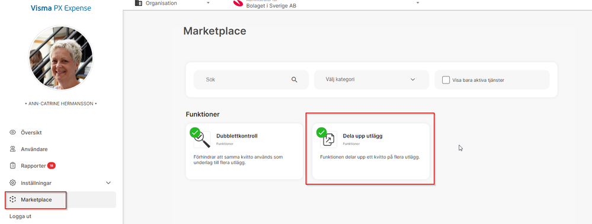
Task: Open the Välj kategori dropdown
Action: 372,79
